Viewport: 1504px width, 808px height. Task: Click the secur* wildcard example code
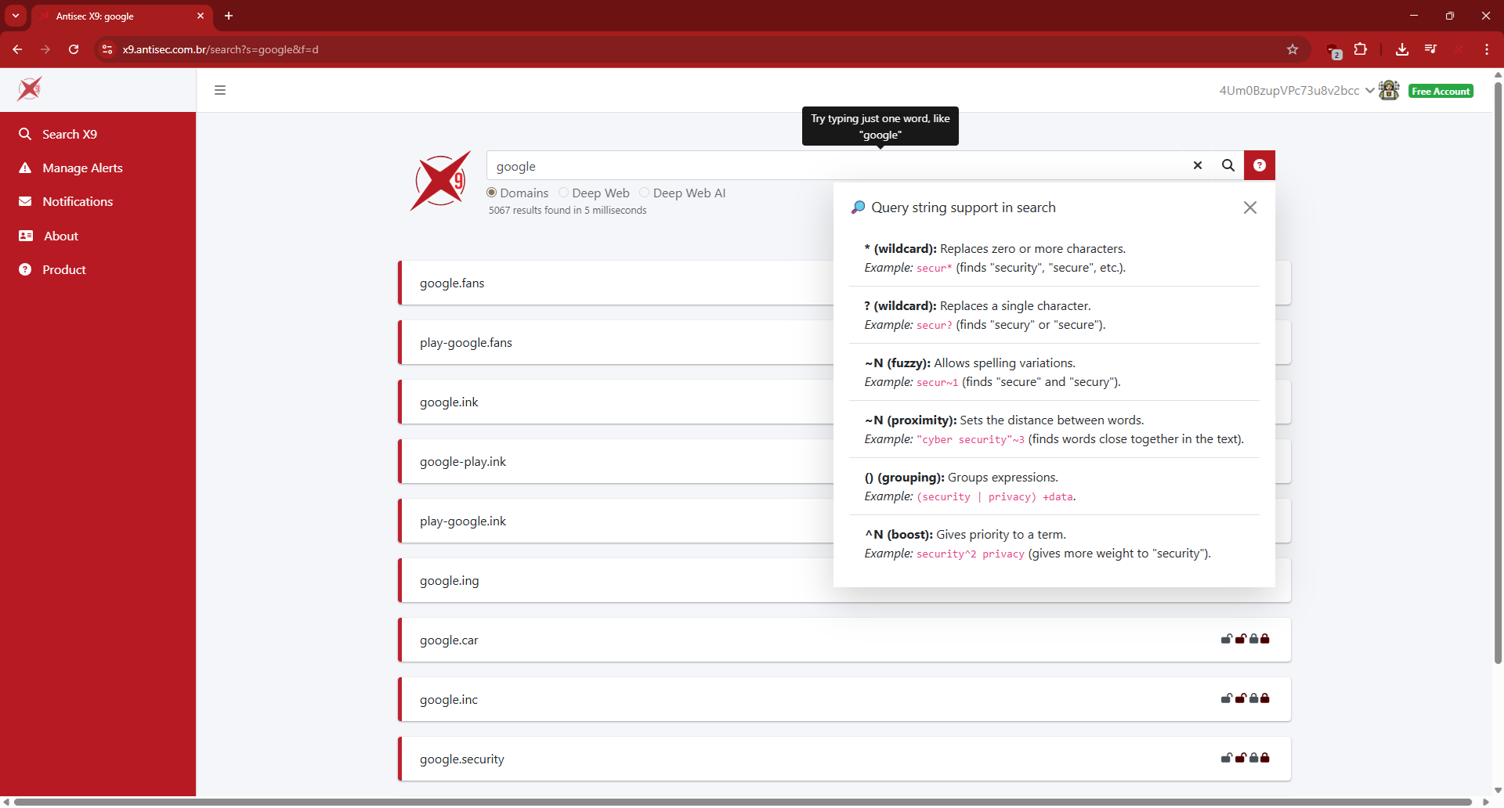934,268
